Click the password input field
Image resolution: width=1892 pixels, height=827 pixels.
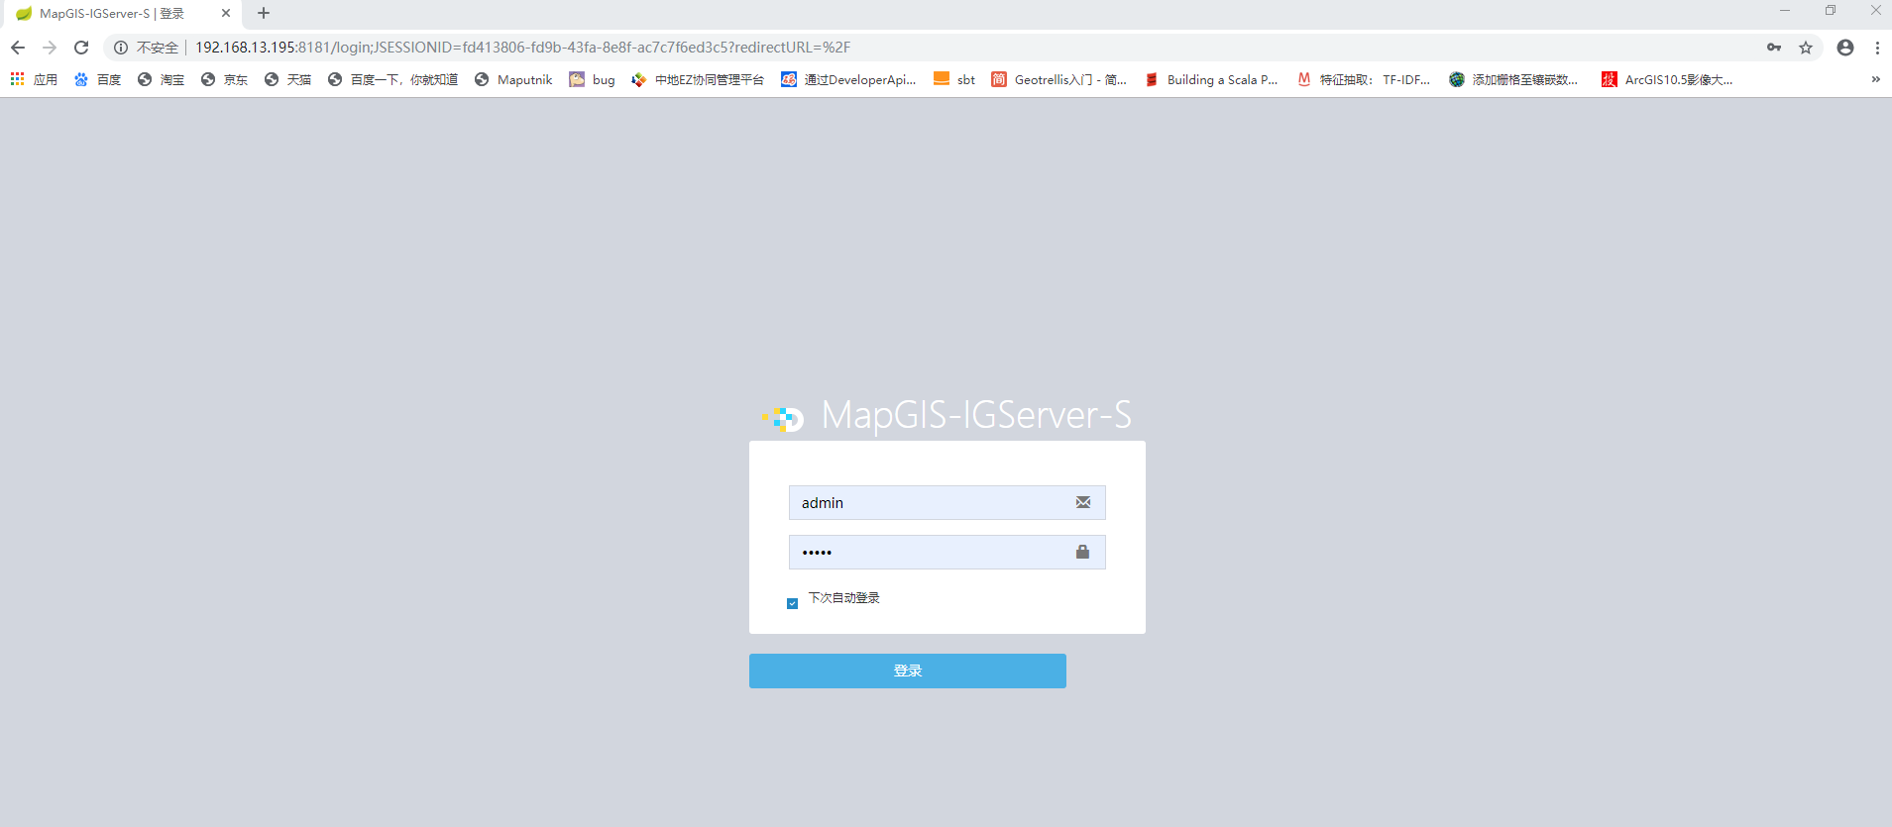[x=946, y=553]
